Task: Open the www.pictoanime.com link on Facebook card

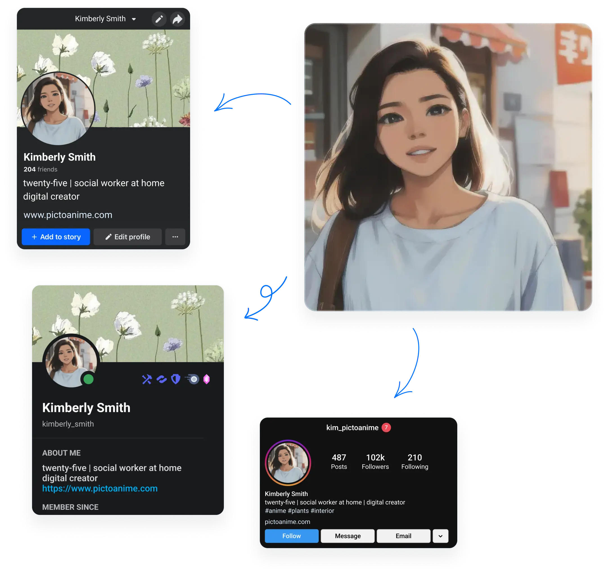Action: coord(68,215)
